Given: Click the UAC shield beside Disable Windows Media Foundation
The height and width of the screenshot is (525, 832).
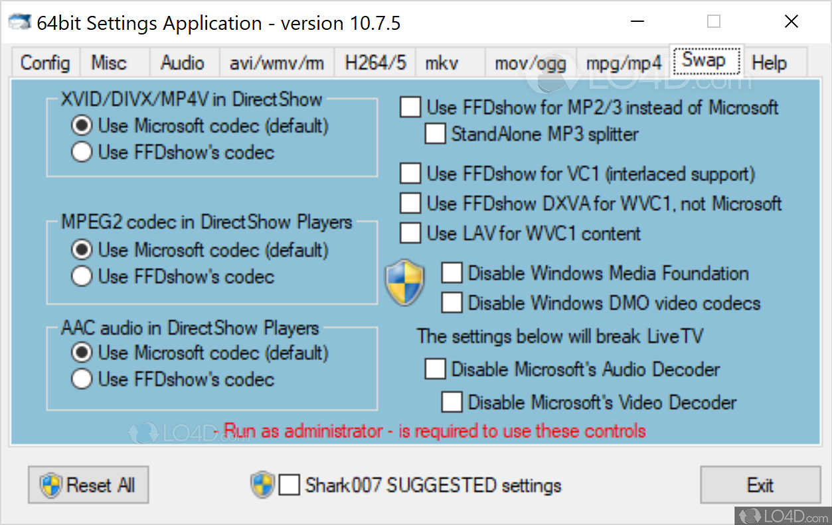Looking at the screenshot, I should (405, 283).
